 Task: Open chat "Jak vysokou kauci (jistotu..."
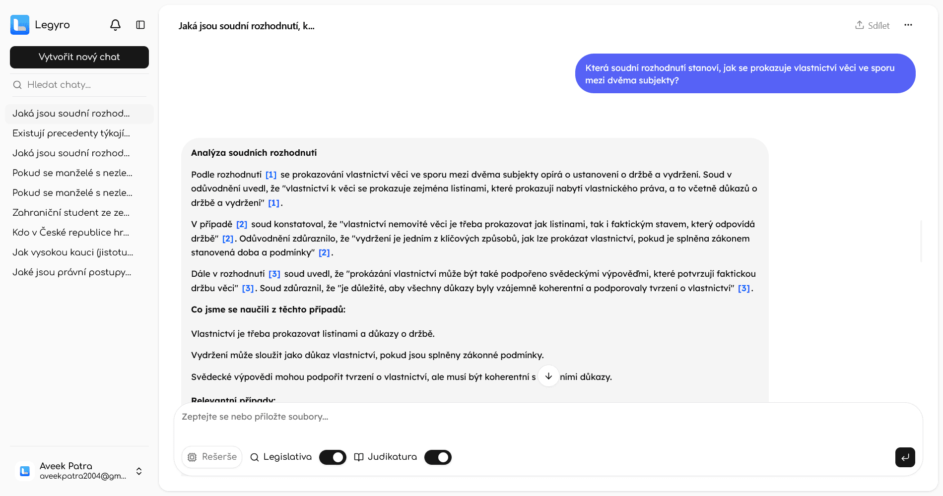(x=73, y=252)
